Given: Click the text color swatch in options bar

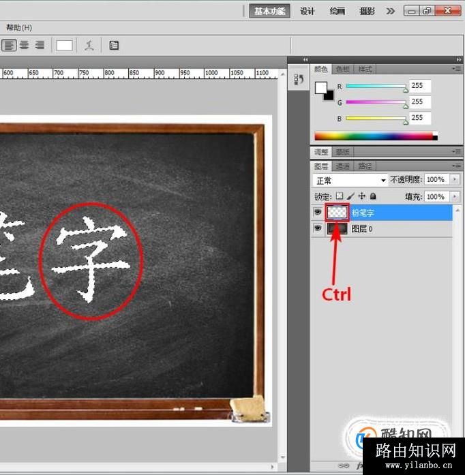Looking at the screenshot, I should (65, 46).
